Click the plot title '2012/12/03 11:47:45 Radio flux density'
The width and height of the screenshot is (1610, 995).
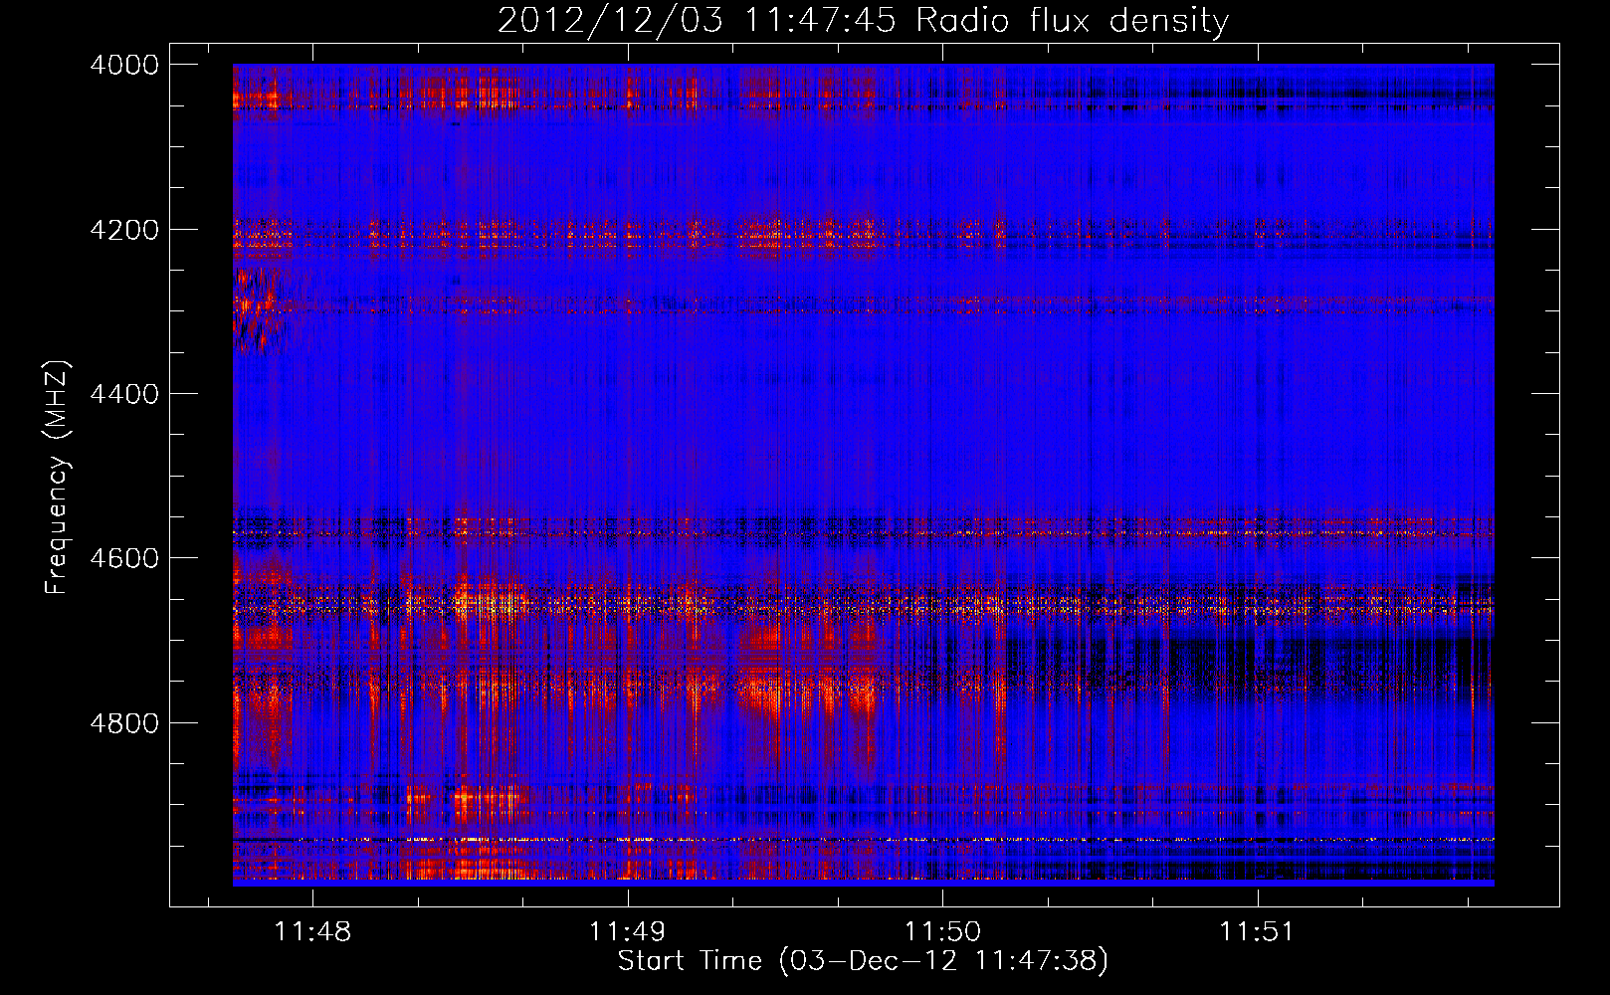[x=863, y=20]
